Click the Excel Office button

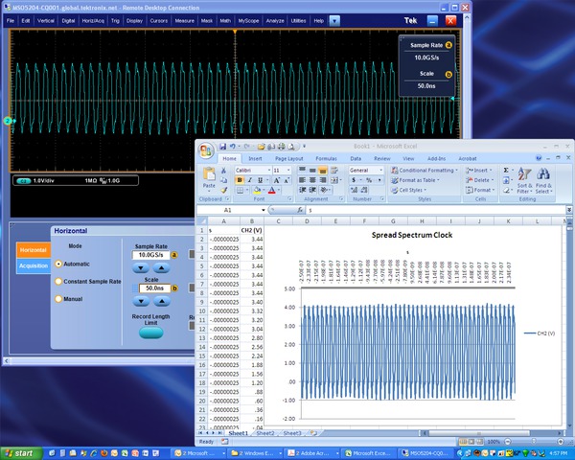205,150
